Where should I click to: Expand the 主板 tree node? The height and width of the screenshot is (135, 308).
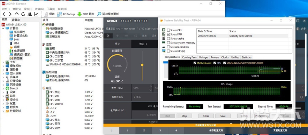click(x=3, y=62)
